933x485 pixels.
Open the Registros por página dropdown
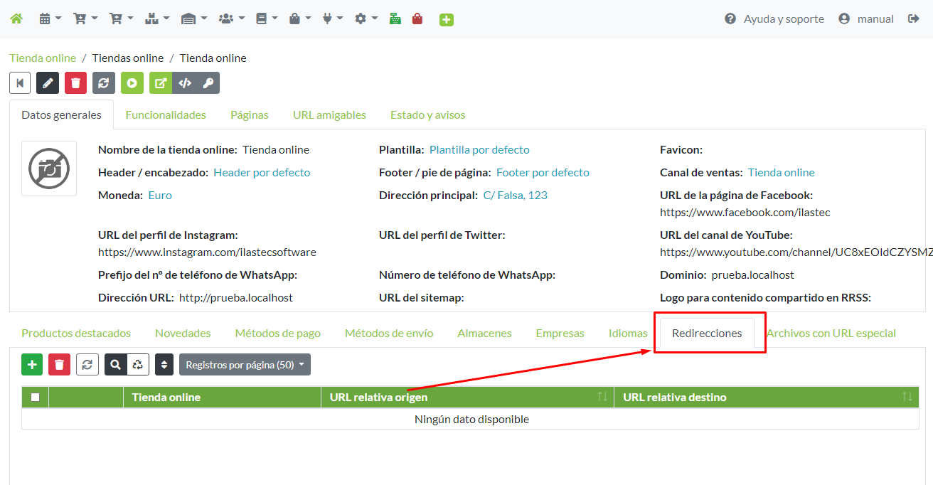tap(245, 364)
